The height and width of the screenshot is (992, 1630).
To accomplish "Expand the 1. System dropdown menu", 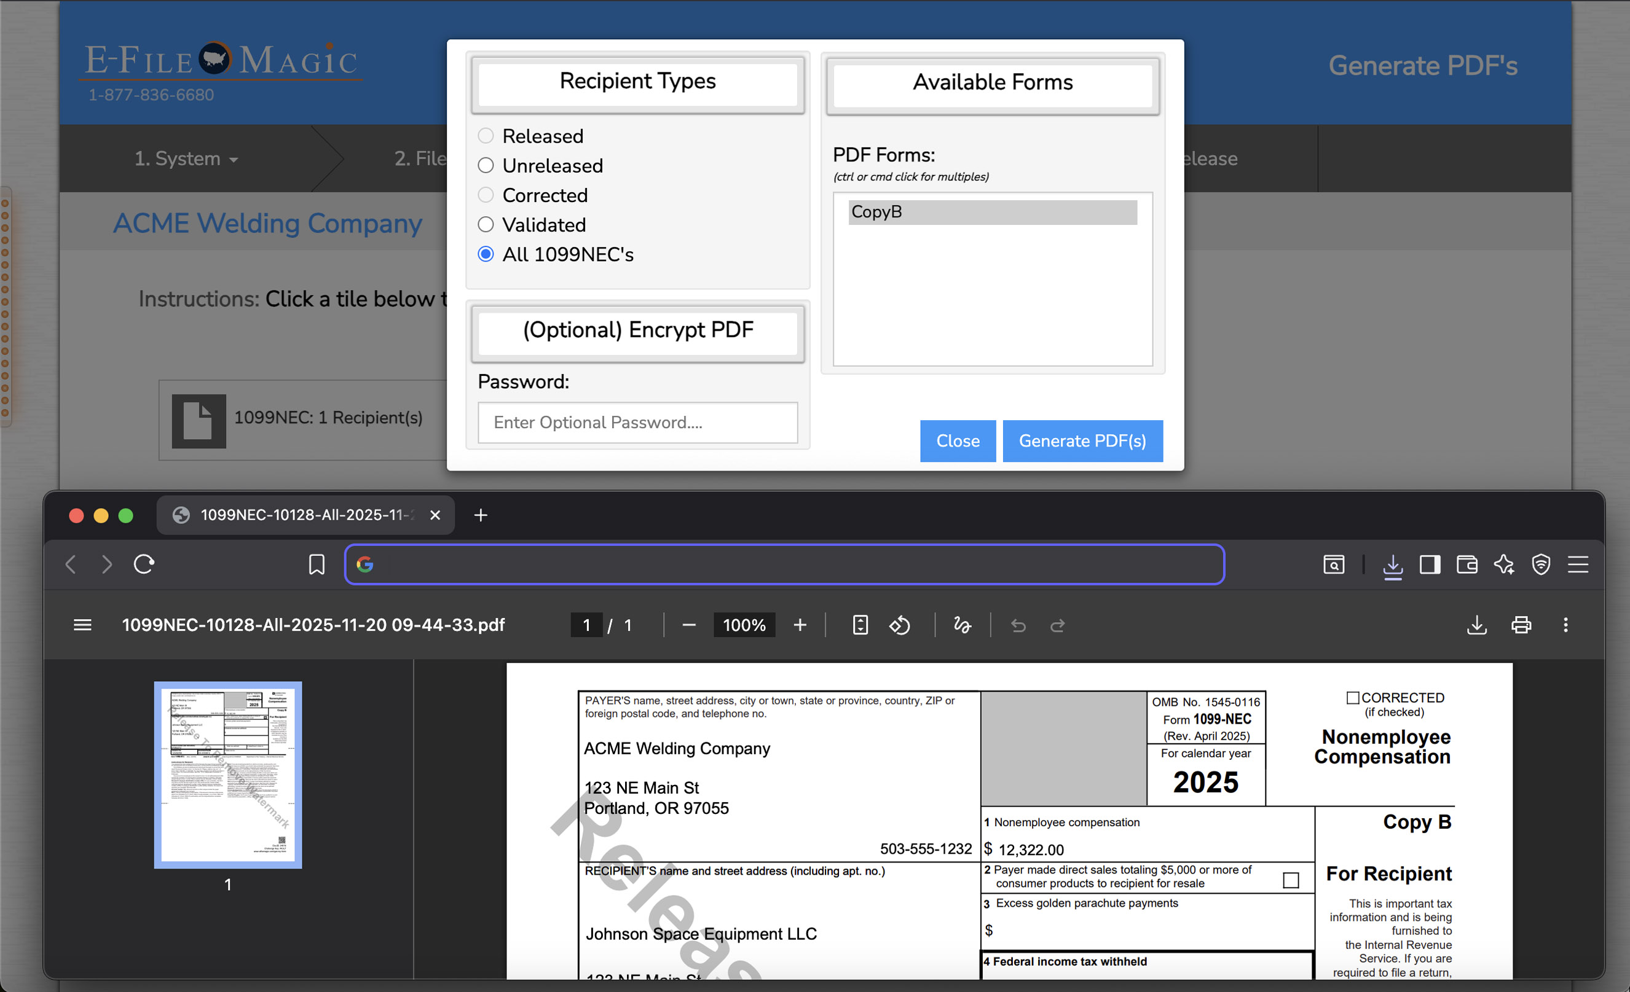I will (186, 158).
